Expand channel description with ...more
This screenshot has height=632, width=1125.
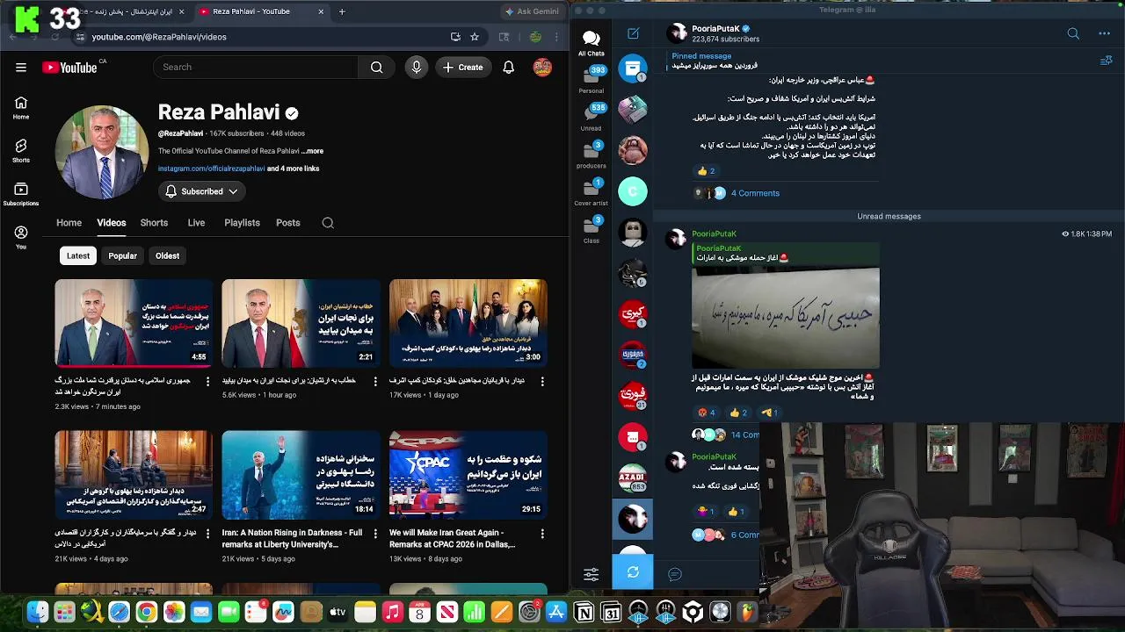(313, 151)
